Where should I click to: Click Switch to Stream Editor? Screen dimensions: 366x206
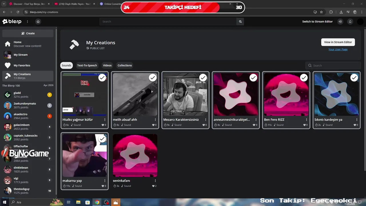coord(317,21)
